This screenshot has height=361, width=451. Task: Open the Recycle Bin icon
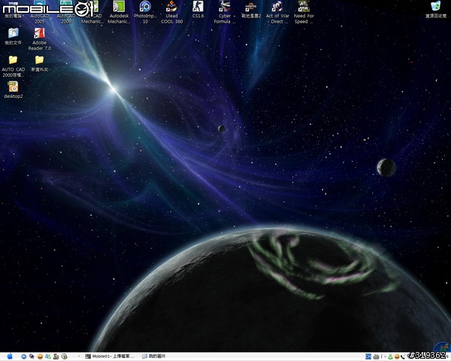click(436, 10)
